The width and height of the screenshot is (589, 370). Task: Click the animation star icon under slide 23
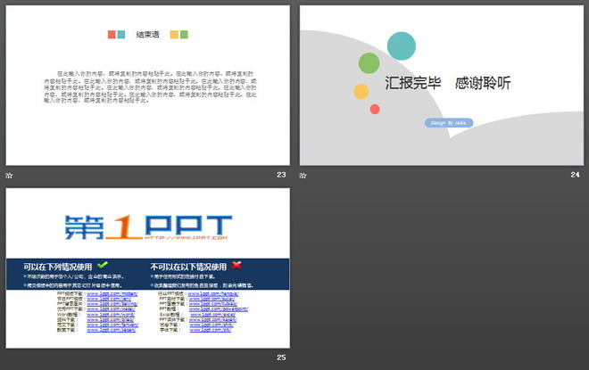[10, 176]
